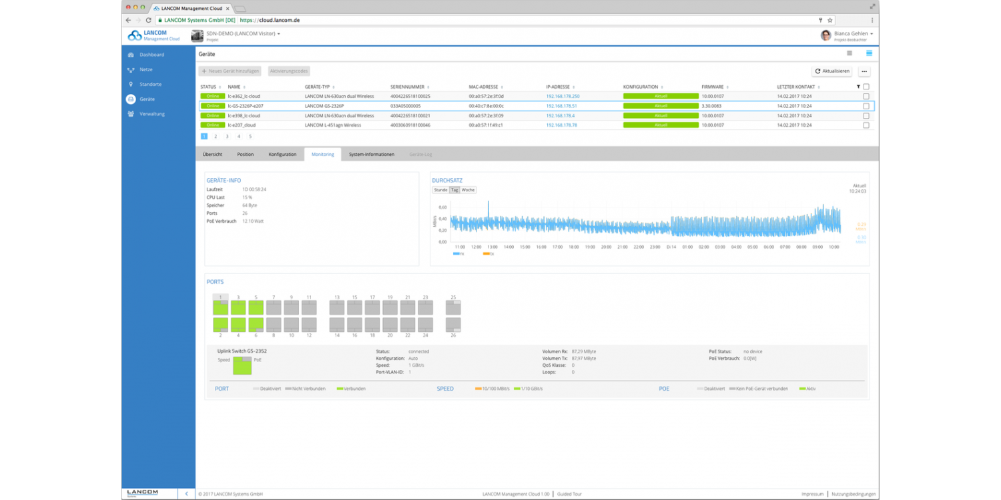The image size is (1001, 500).
Task: Select port 1 in the ports panel
Action: 220,307
